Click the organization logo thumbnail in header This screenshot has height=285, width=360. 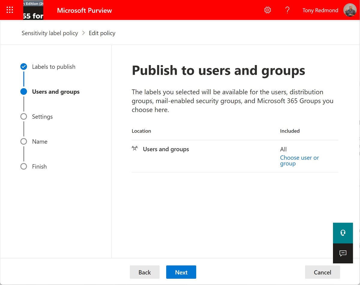pos(33,10)
